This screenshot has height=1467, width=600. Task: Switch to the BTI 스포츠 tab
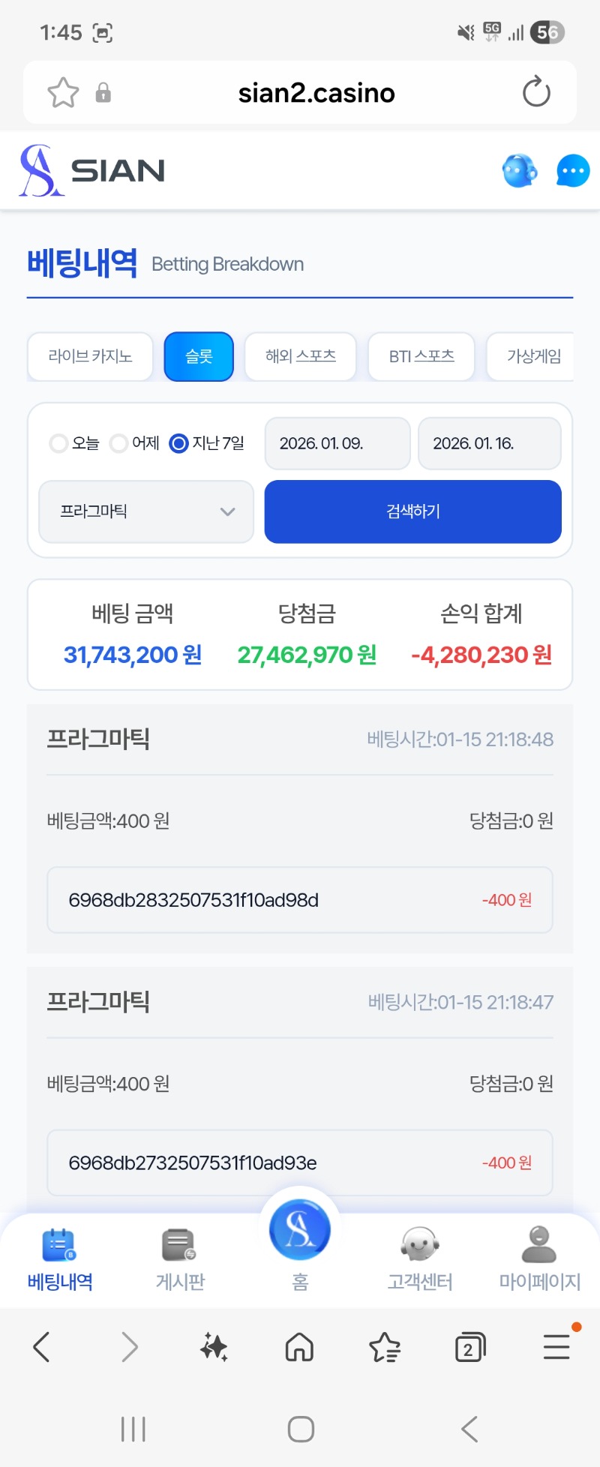421,356
